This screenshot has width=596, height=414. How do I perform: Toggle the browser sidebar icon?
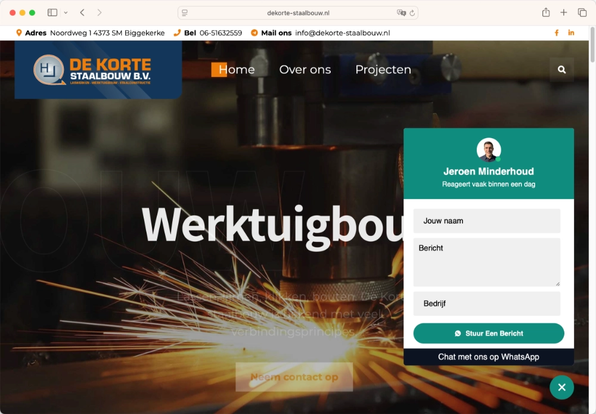click(x=52, y=12)
